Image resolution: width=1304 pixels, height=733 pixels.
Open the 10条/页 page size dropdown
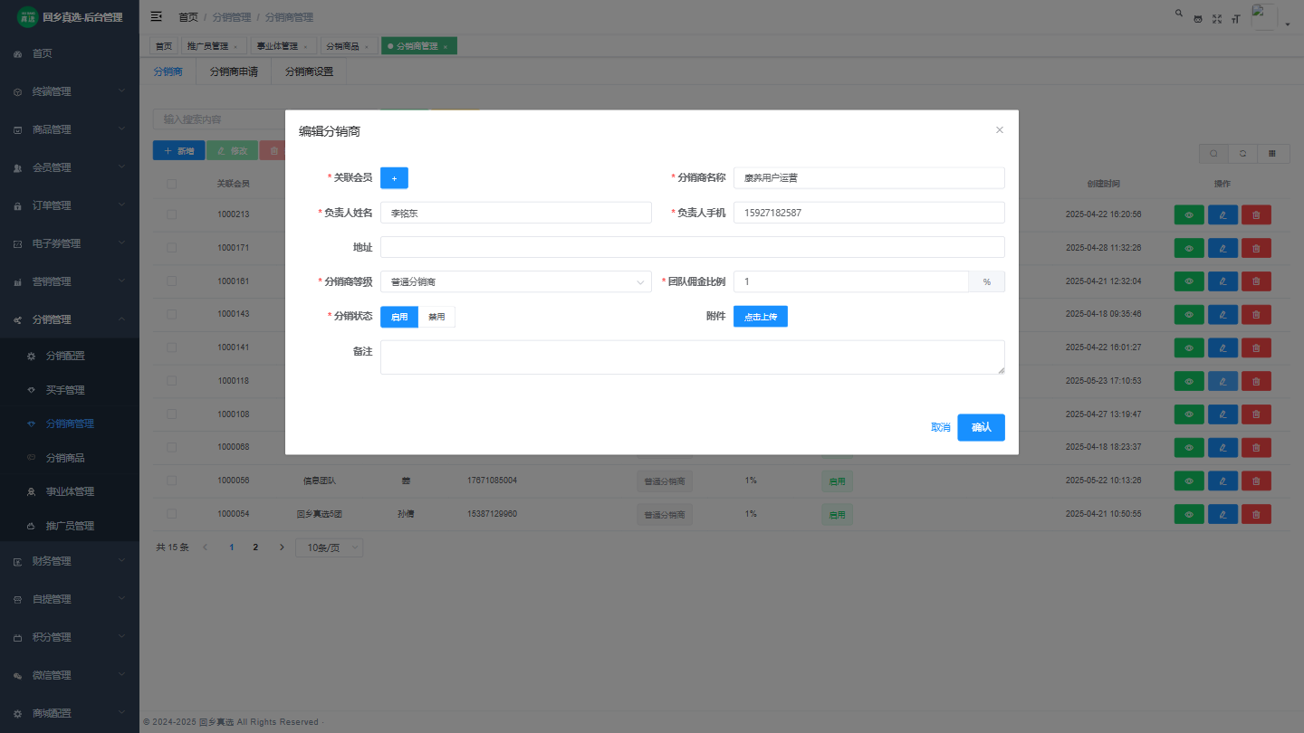pyautogui.click(x=329, y=547)
